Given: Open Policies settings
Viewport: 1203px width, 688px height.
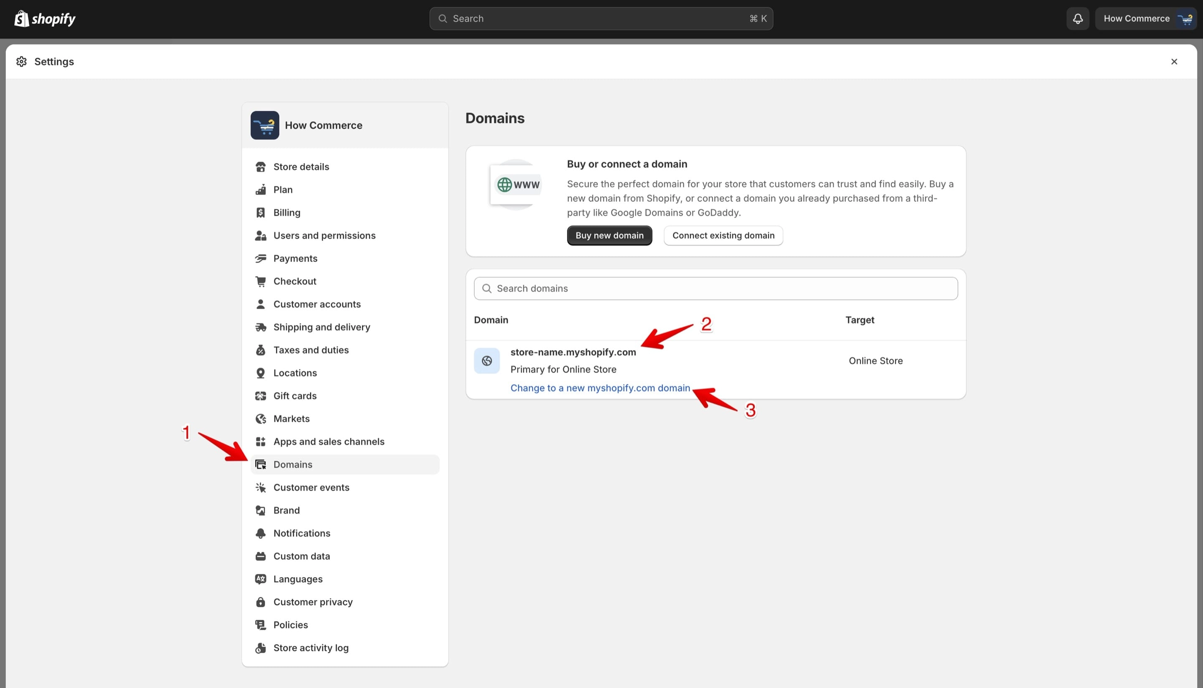Looking at the screenshot, I should coord(345,625).
